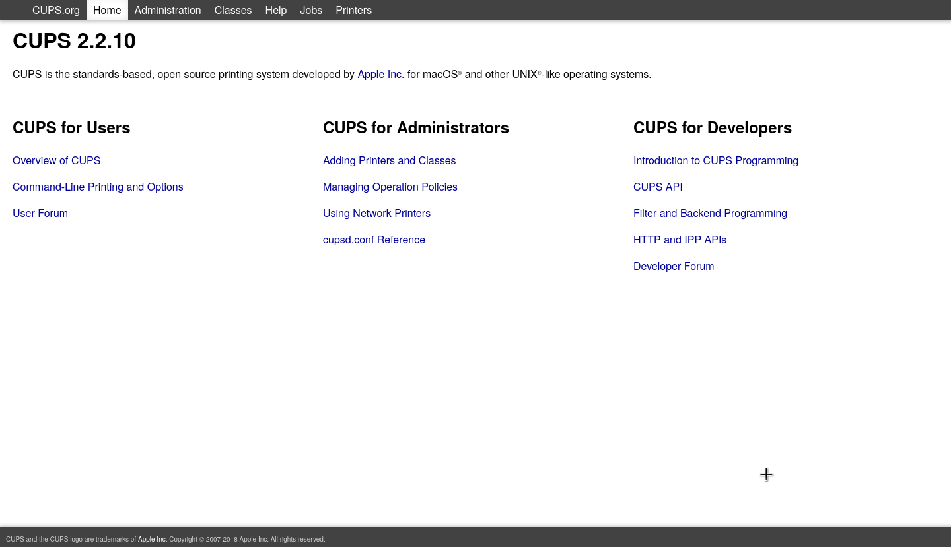Visit the Developer Forum link
Image resolution: width=951 pixels, height=547 pixels.
674,266
